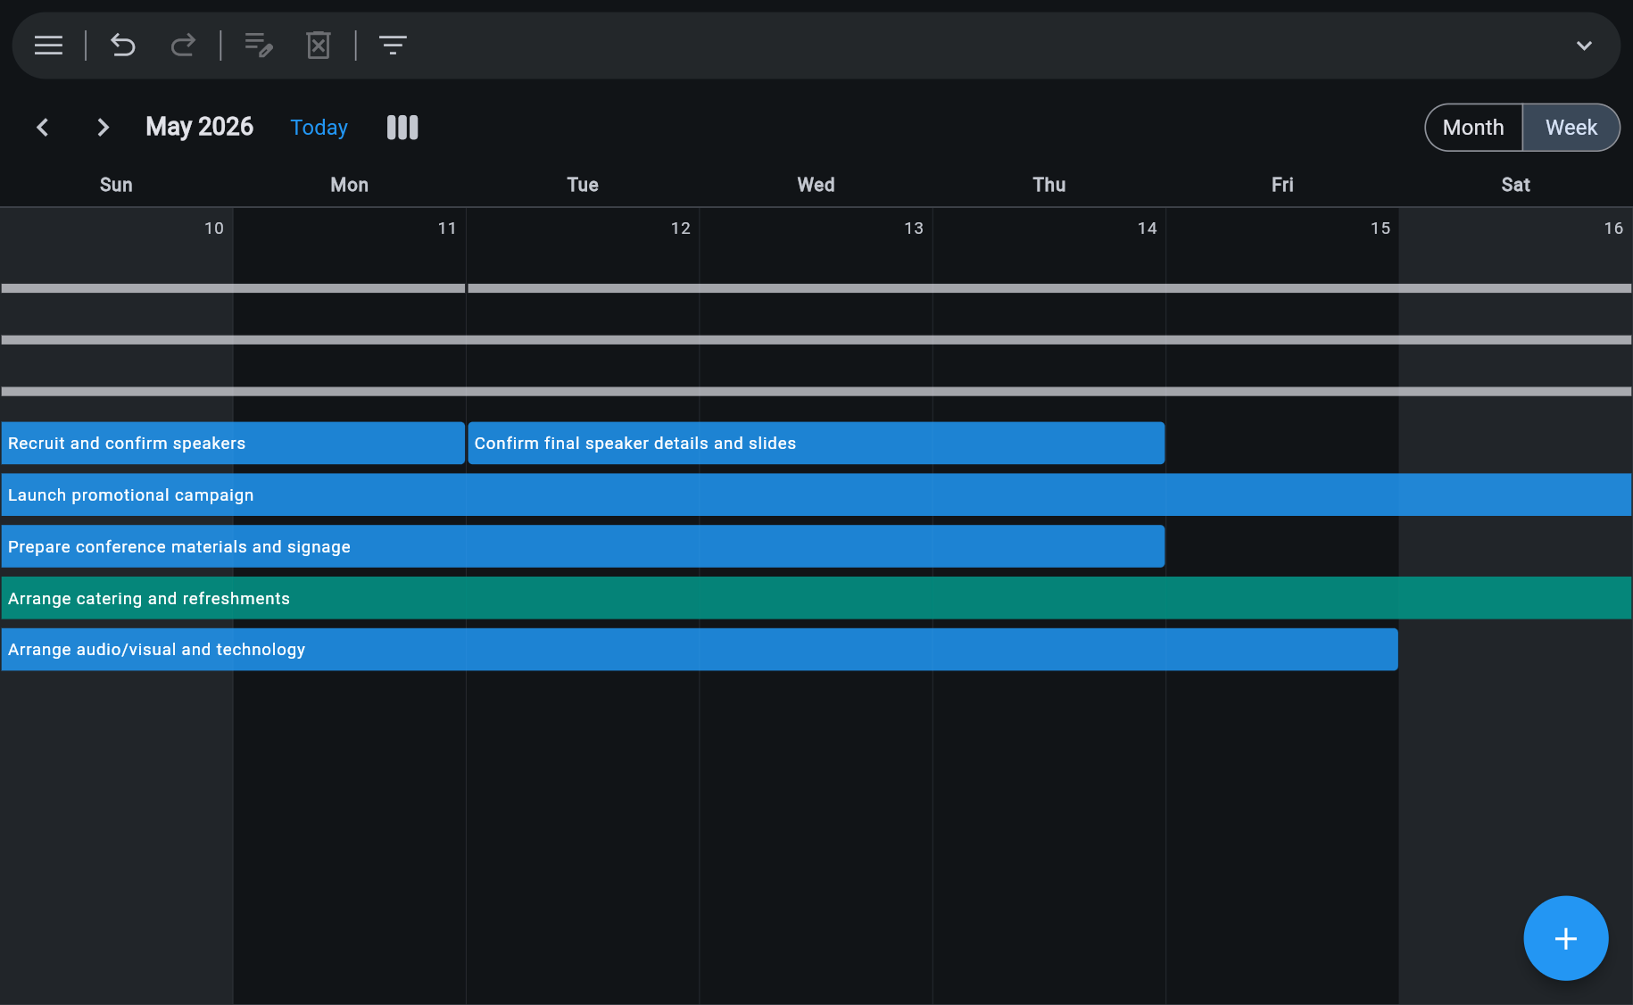Screen dimensions: 1633x1005
Task: Click the delete task icon
Action: pyautogui.click(x=319, y=45)
